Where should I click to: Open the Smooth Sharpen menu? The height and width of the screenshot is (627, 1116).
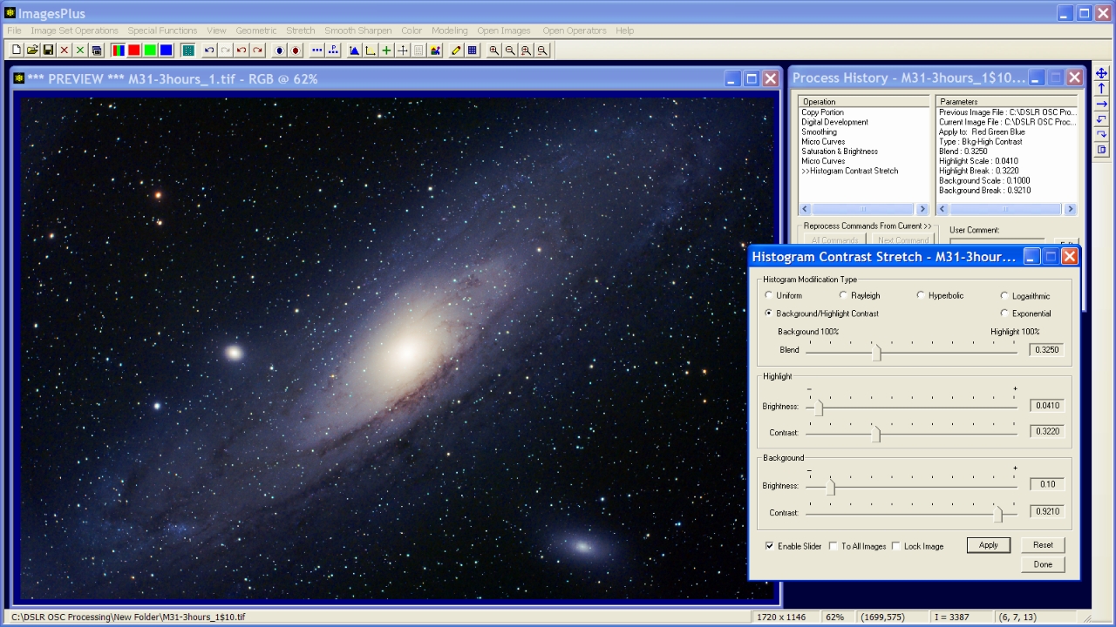[x=358, y=30]
